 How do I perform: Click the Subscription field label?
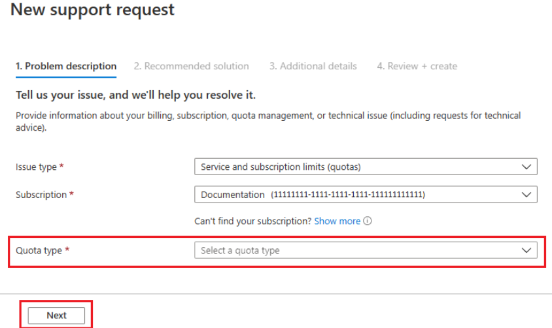[41, 195]
